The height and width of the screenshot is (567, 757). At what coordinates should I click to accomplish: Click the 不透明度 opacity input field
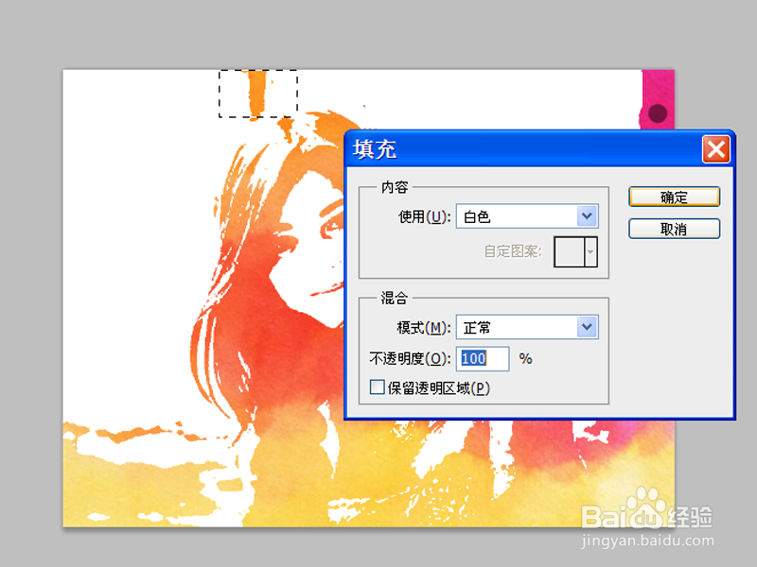tap(483, 359)
